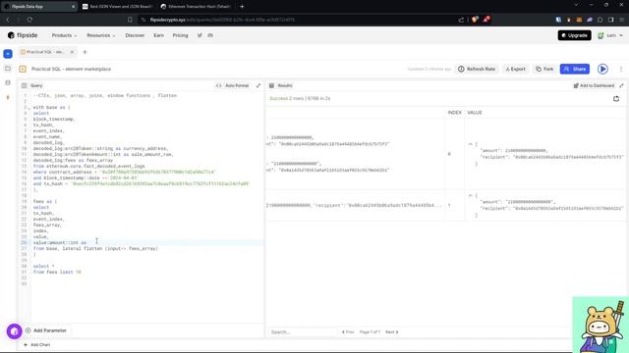Open the folder icon in left sidebar
Image resolution: width=629 pixels, height=353 pixels.
[x=8, y=69]
